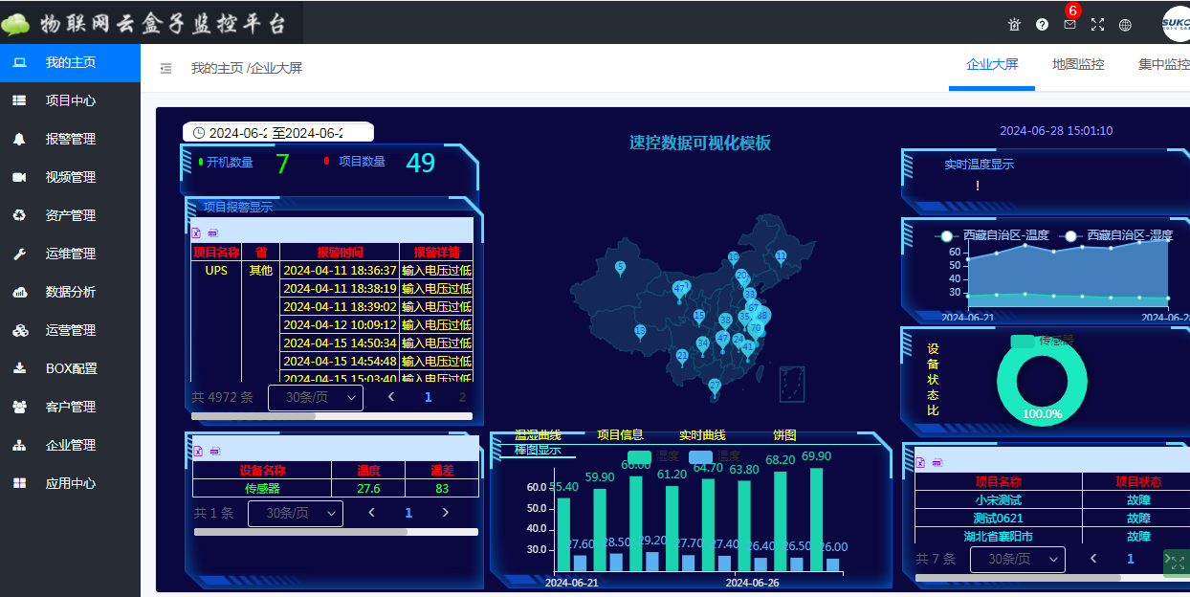Toggle the sensor legend on the donut chart
The width and height of the screenshot is (1190, 597).
coord(1023,341)
